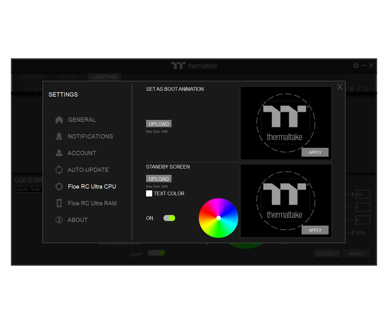Screen dimensions: 388x324
Task: Select the Notifications bell icon
Action: pyautogui.click(x=59, y=136)
